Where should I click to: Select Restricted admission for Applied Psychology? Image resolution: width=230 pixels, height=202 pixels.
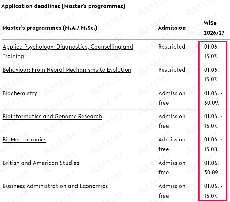(172, 47)
